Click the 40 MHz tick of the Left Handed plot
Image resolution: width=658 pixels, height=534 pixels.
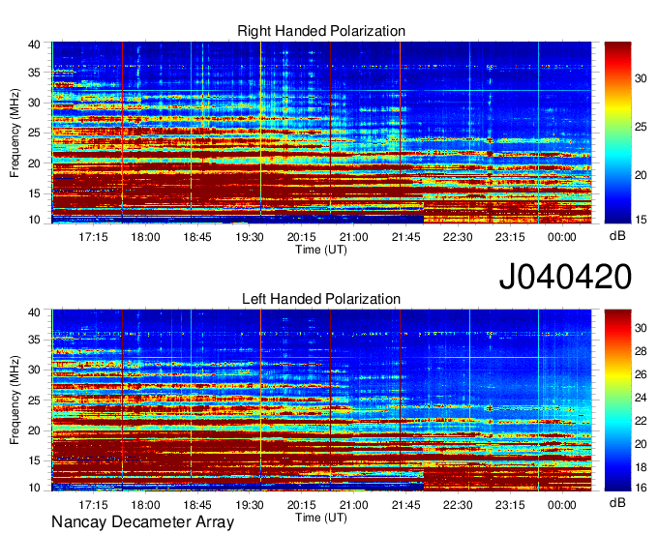(x=35, y=312)
